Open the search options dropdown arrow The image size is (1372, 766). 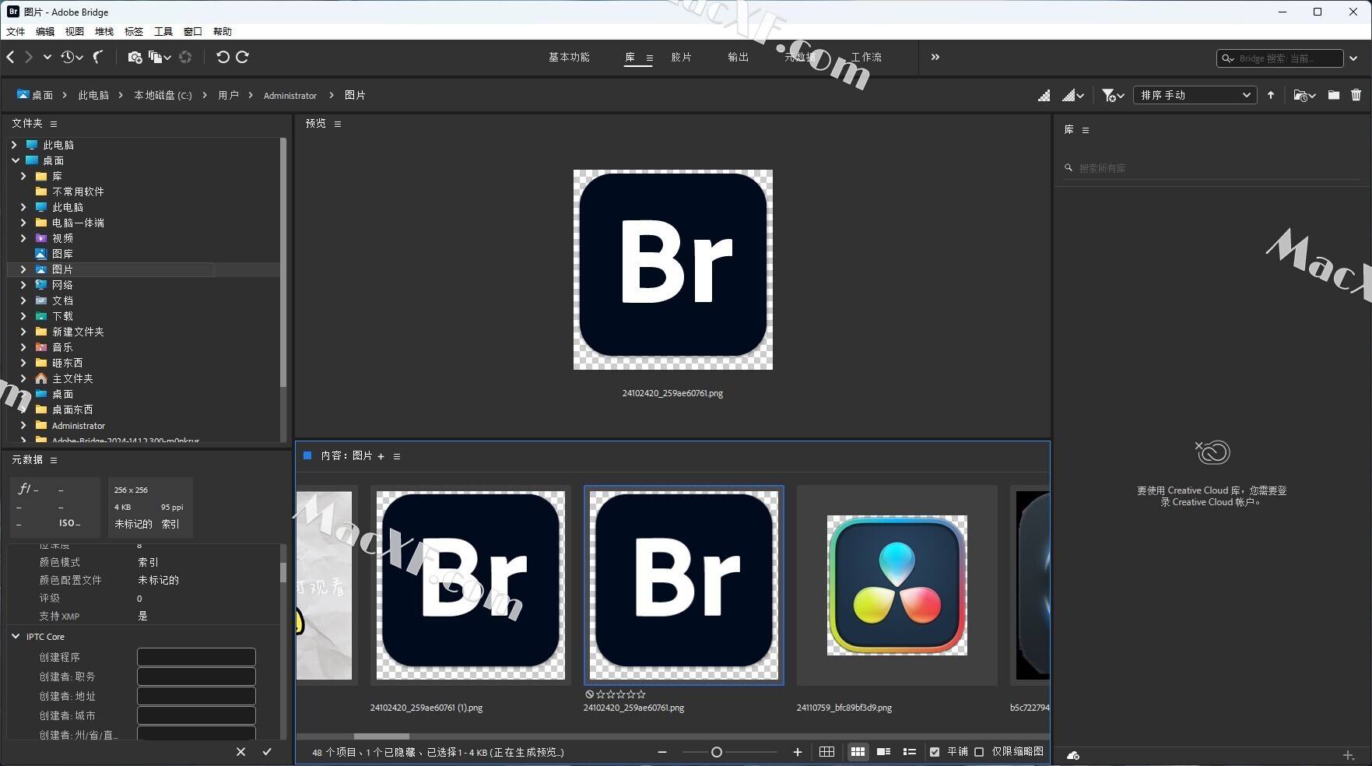coord(1353,58)
